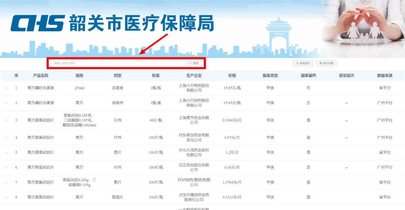Click 1瓶/盒 packaging in row 2
The width and height of the screenshot is (405, 210).
(156, 103)
